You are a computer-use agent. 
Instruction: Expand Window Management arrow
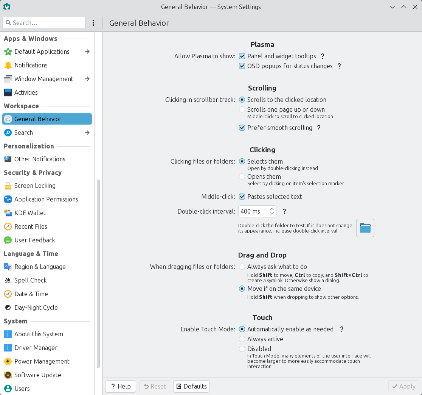pos(87,79)
